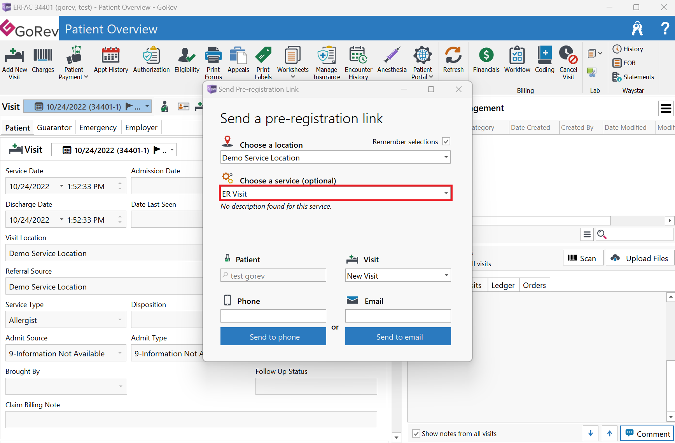This screenshot has width=675, height=443.
Task: Switch to Patient tab
Action: (17, 128)
